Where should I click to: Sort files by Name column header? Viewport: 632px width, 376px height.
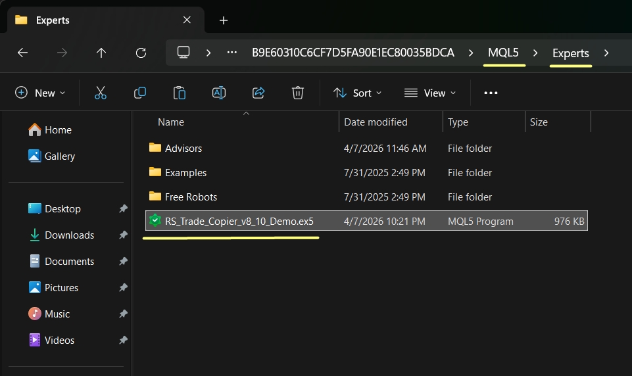pyautogui.click(x=171, y=122)
